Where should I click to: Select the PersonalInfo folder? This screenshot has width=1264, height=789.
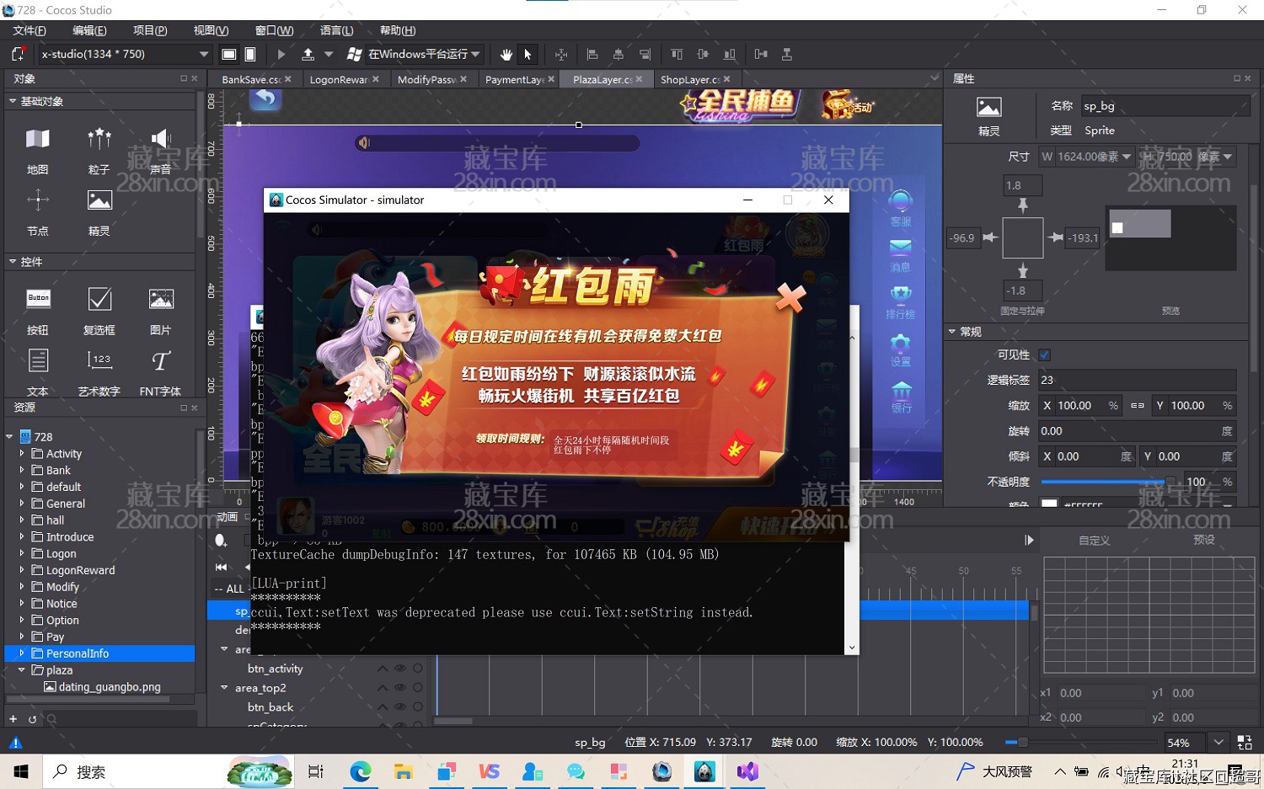pos(99,653)
